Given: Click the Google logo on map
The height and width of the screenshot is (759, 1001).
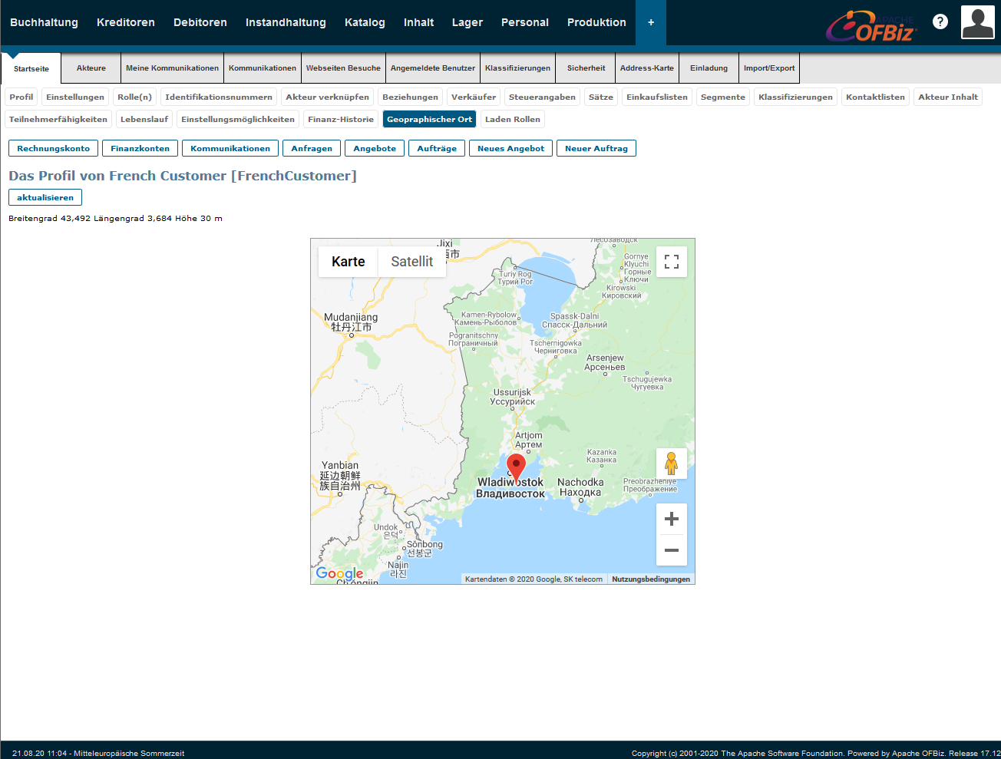Looking at the screenshot, I should coord(339,573).
